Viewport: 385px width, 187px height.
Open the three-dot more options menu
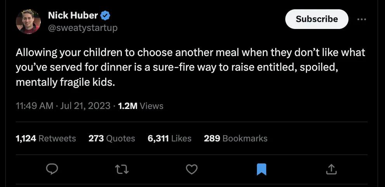point(361,19)
